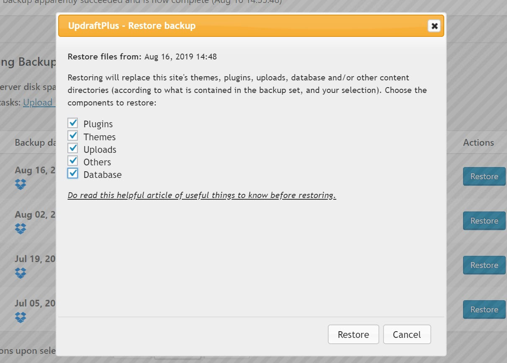Image resolution: width=507 pixels, height=363 pixels.
Task: Confirm restore with the Restore button
Action: 353,334
